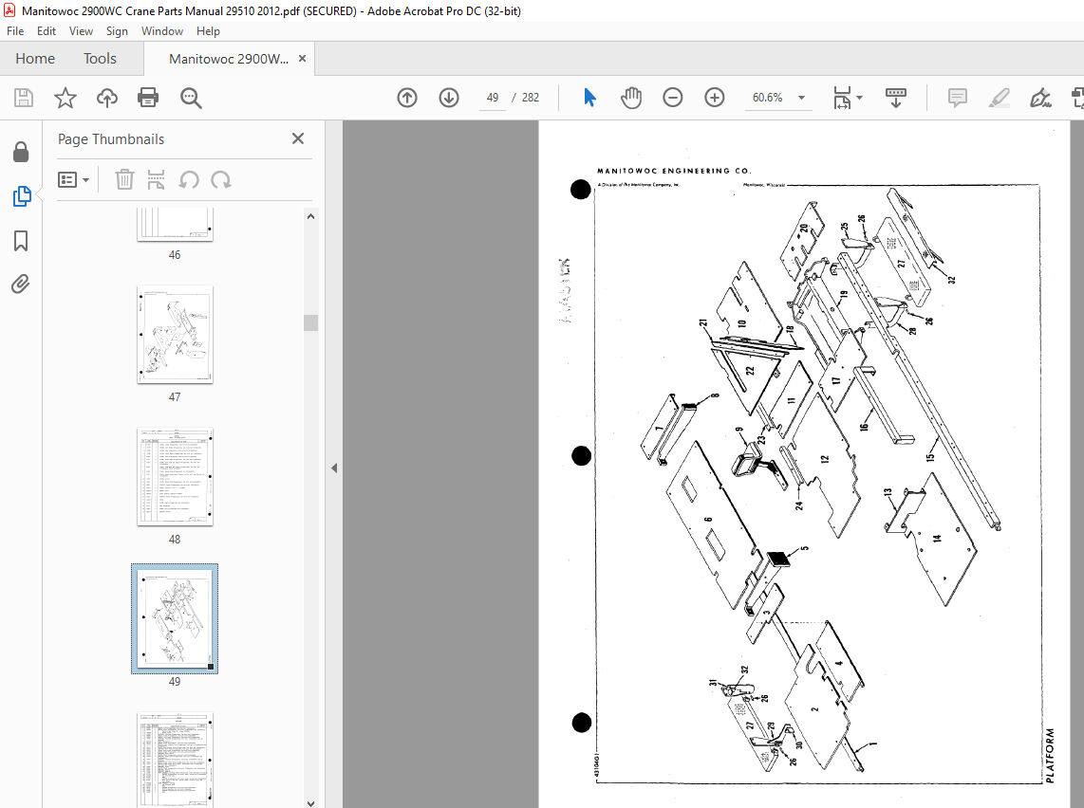Image resolution: width=1084 pixels, height=808 pixels.
Task: Rotate page counterclockwise
Action: point(189,179)
